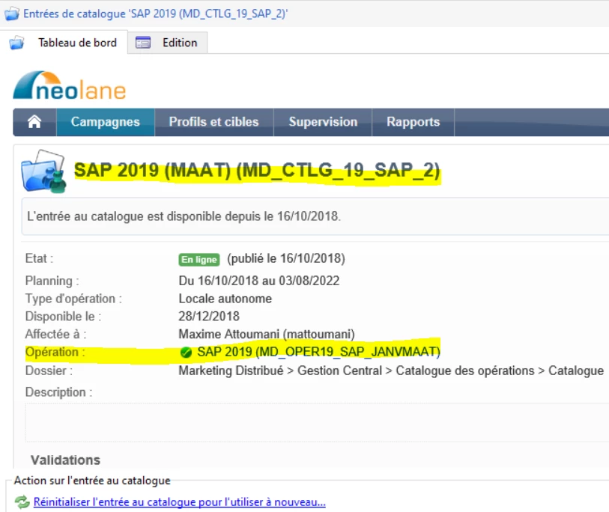Select the Tableau de bord tab
This screenshot has height=512, width=609.
64,43
